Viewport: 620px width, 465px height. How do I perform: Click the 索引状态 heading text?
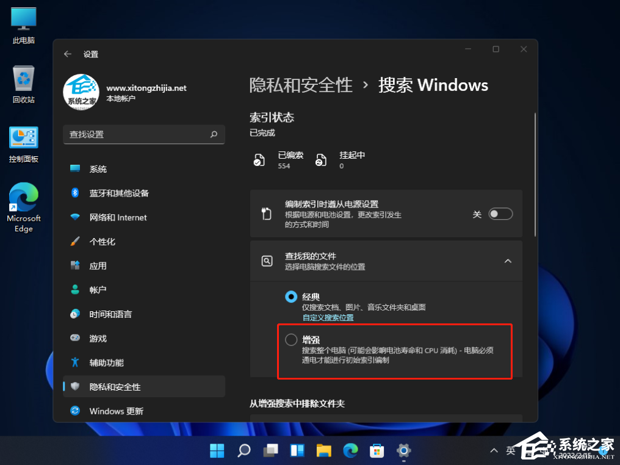[272, 117]
